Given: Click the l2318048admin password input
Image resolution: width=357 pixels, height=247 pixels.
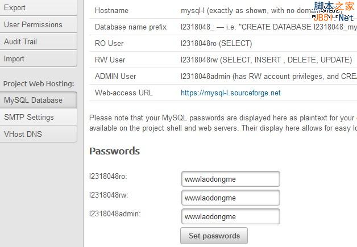Looking at the screenshot, I should pos(230,216).
